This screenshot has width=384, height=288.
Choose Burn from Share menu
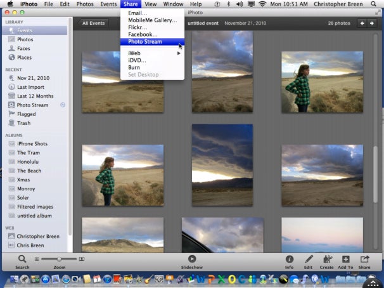coord(152,67)
